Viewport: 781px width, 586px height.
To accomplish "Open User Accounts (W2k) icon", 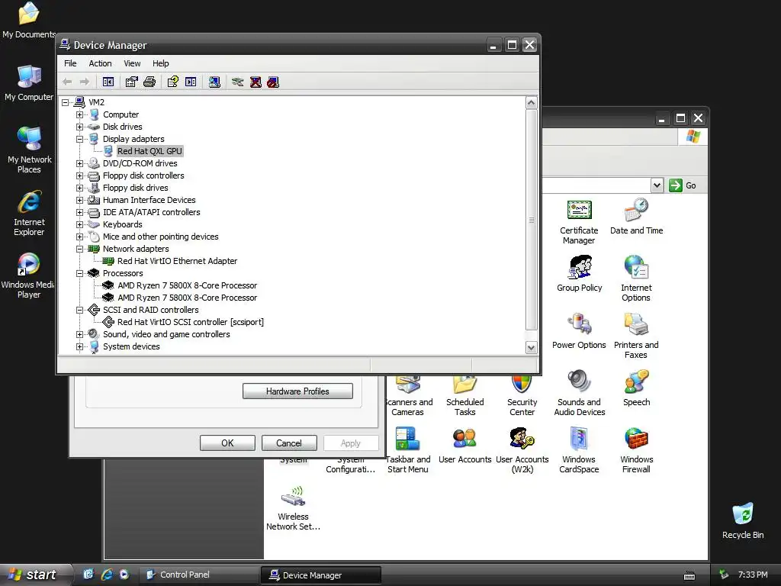I will pyautogui.click(x=522, y=450).
